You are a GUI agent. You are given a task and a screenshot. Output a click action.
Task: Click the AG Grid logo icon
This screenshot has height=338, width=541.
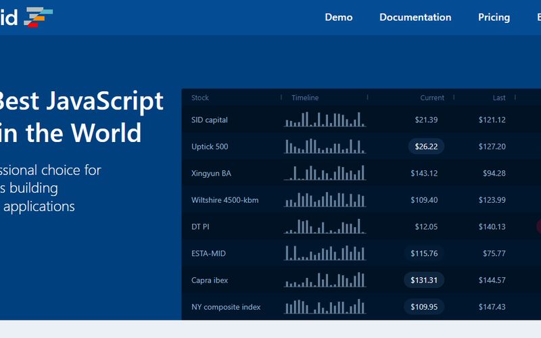(39, 16)
